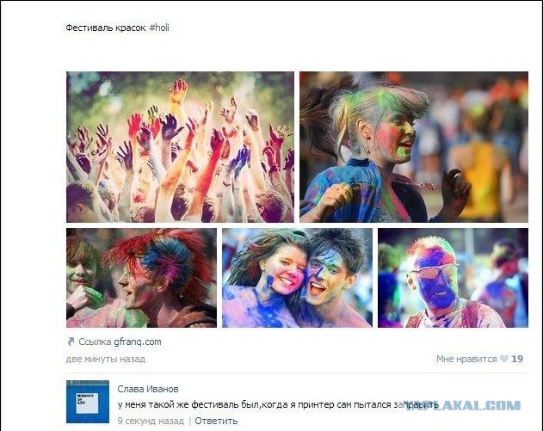The height and width of the screenshot is (431, 543).
Task: Click the 9 секунд назад comment timestamp
Action: (x=151, y=421)
